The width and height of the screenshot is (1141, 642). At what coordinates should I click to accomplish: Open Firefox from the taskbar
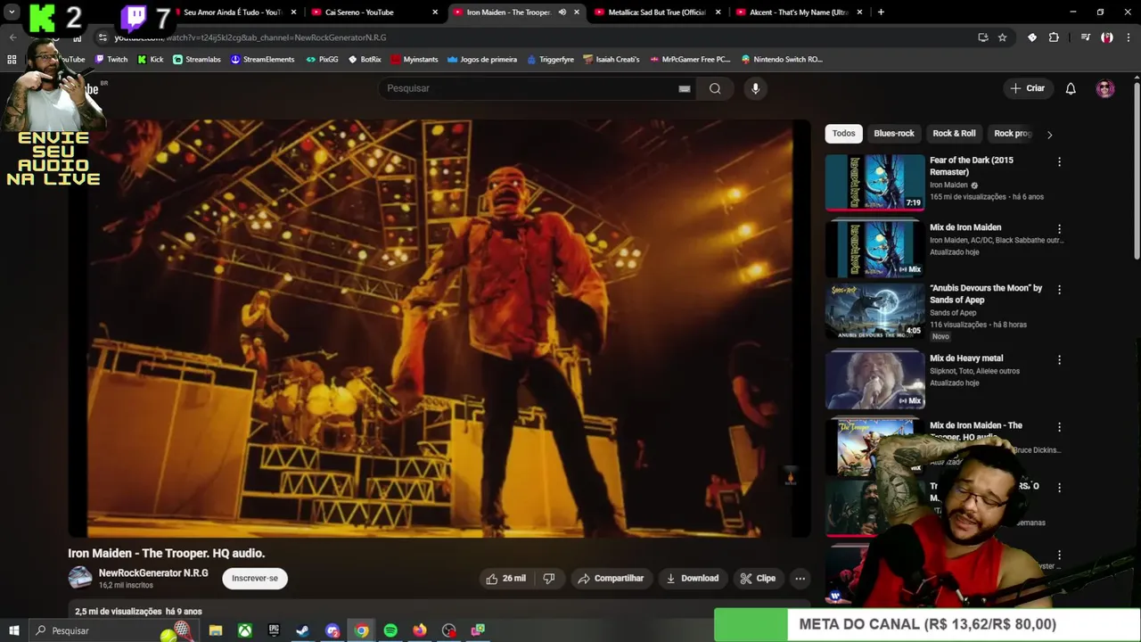click(420, 630)
